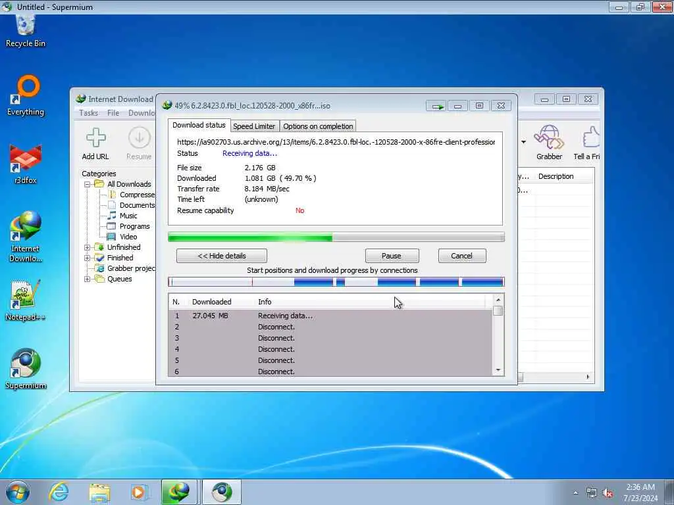Select the Compressed category folder
The width and height of the screenshot is (674, 505).
coord(131,195)
